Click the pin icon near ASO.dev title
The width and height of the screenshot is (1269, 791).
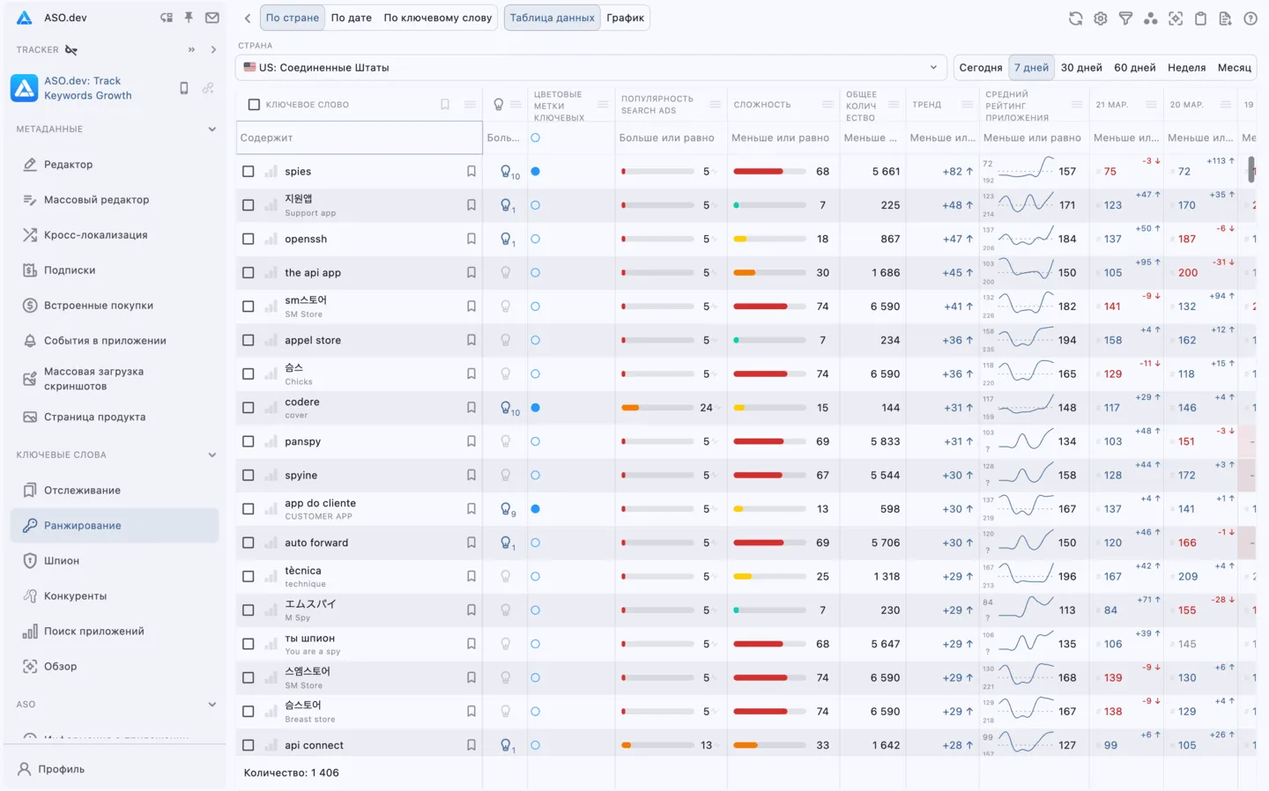(189, 18)
